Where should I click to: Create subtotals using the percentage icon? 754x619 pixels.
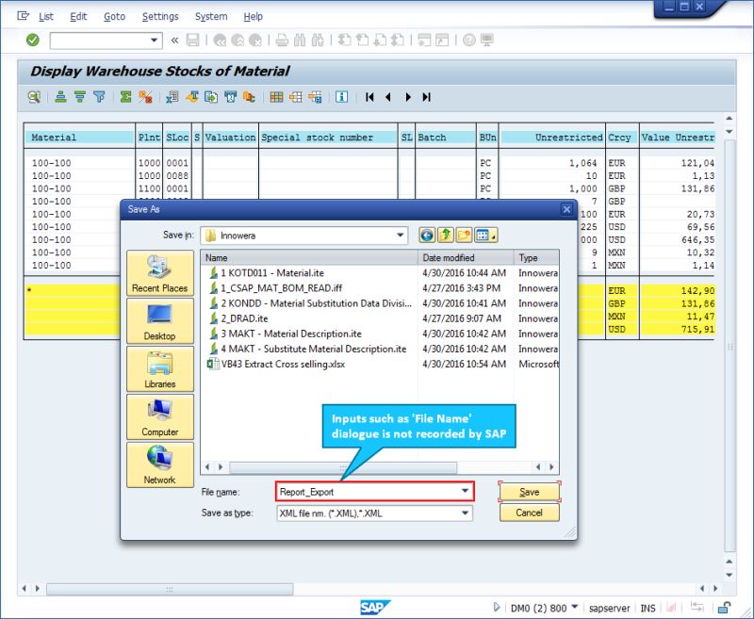tap(144, 96)
